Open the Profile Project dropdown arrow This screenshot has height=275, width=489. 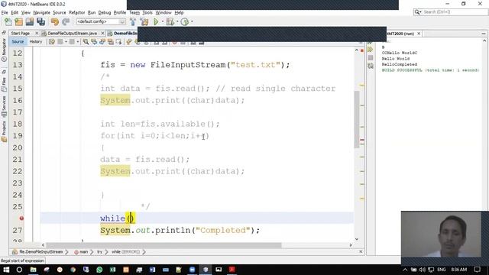tap(192, 22)
